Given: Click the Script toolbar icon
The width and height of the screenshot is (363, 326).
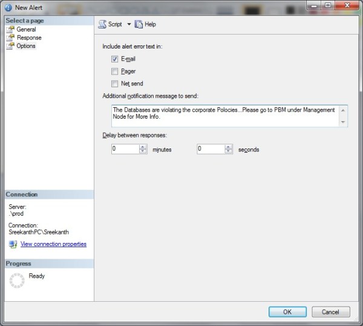Looking at the screenshot, I should 102,24.
